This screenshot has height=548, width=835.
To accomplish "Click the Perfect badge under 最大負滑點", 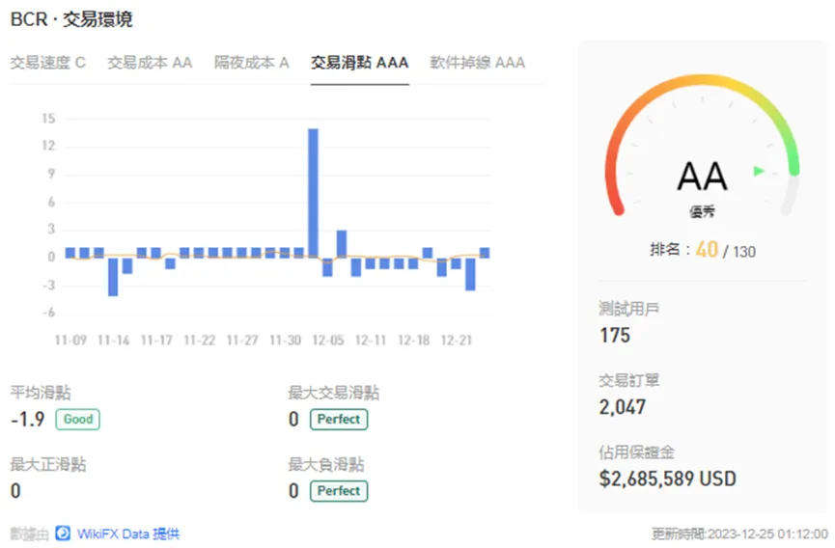I will point(339,491).
